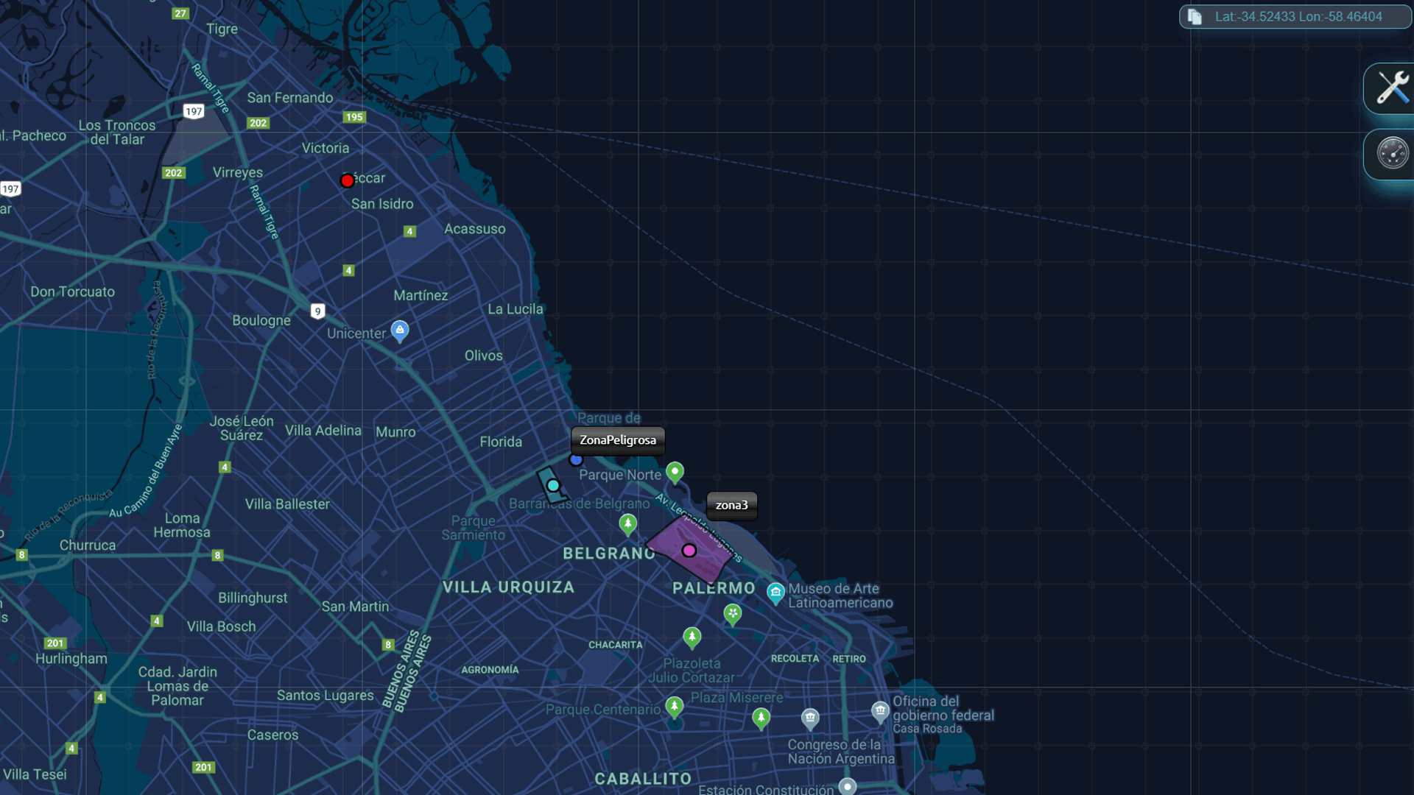Copy coordinates with the copy icon
This screenshot has height=795, width=1414.
[1195, 17]
